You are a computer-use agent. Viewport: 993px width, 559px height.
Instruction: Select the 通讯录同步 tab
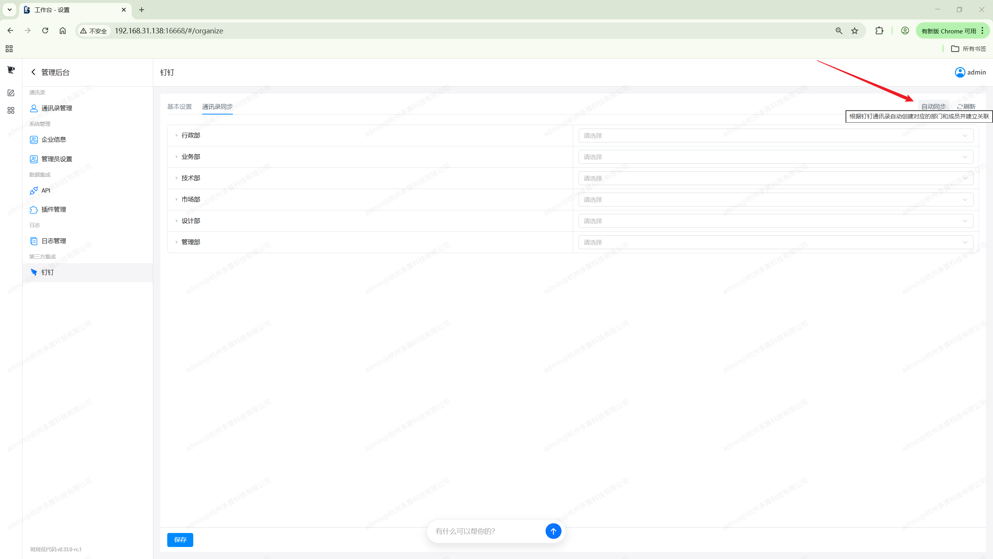click(217, 106)
